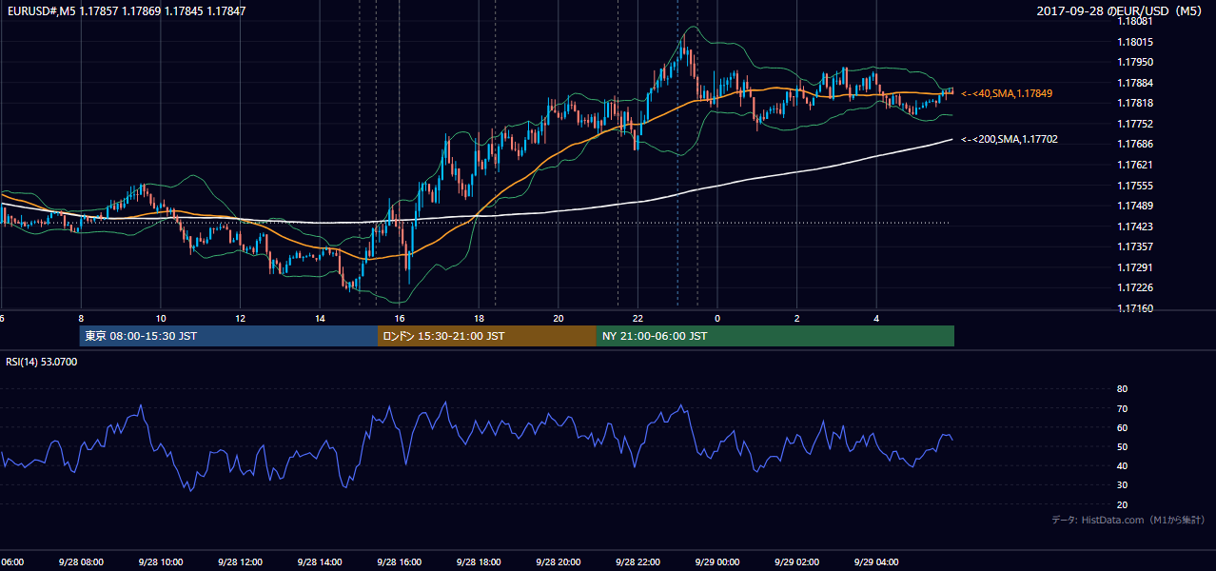The width and height of the screenshot is (1216, 571).
Task: Click bottom time label 9/28 10:00
Action: coord(160,561)
